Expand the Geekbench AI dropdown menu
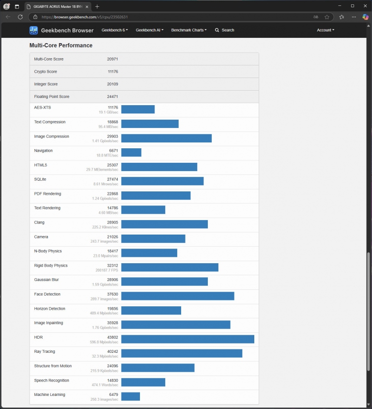Image resolution: width=372 pixels, height=409 pixels. (150, 30)
